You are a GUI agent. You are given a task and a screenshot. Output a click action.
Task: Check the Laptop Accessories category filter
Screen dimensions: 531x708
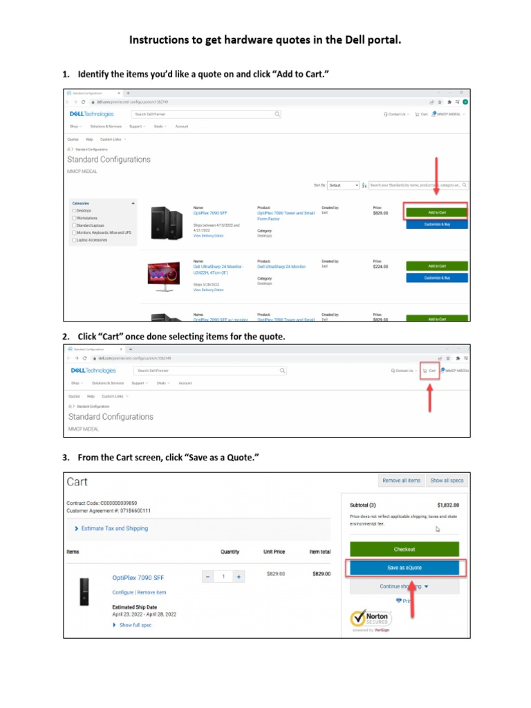pyautogui.click(x=74, y=240)
